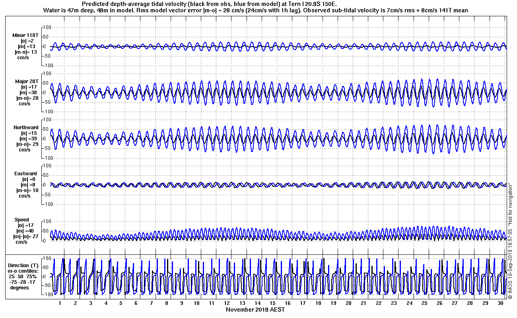Click day 20 on the date axis
The image size is (517, 318).
tap(348, 303)
